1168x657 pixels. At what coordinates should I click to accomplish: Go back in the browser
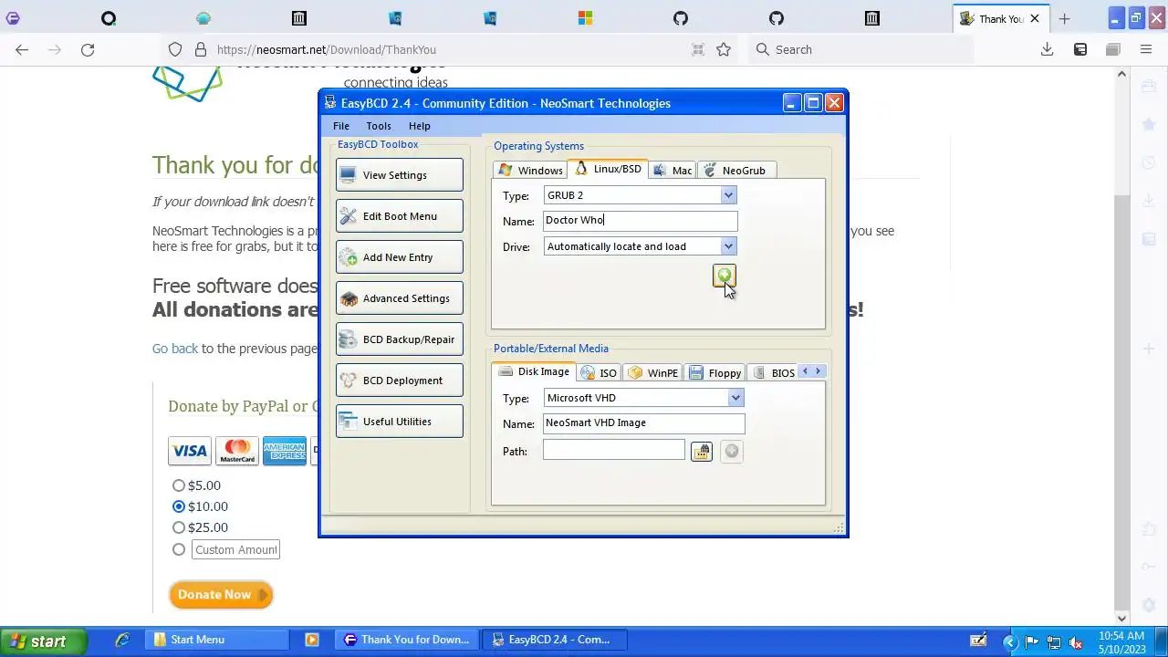(x=22, y=50)
